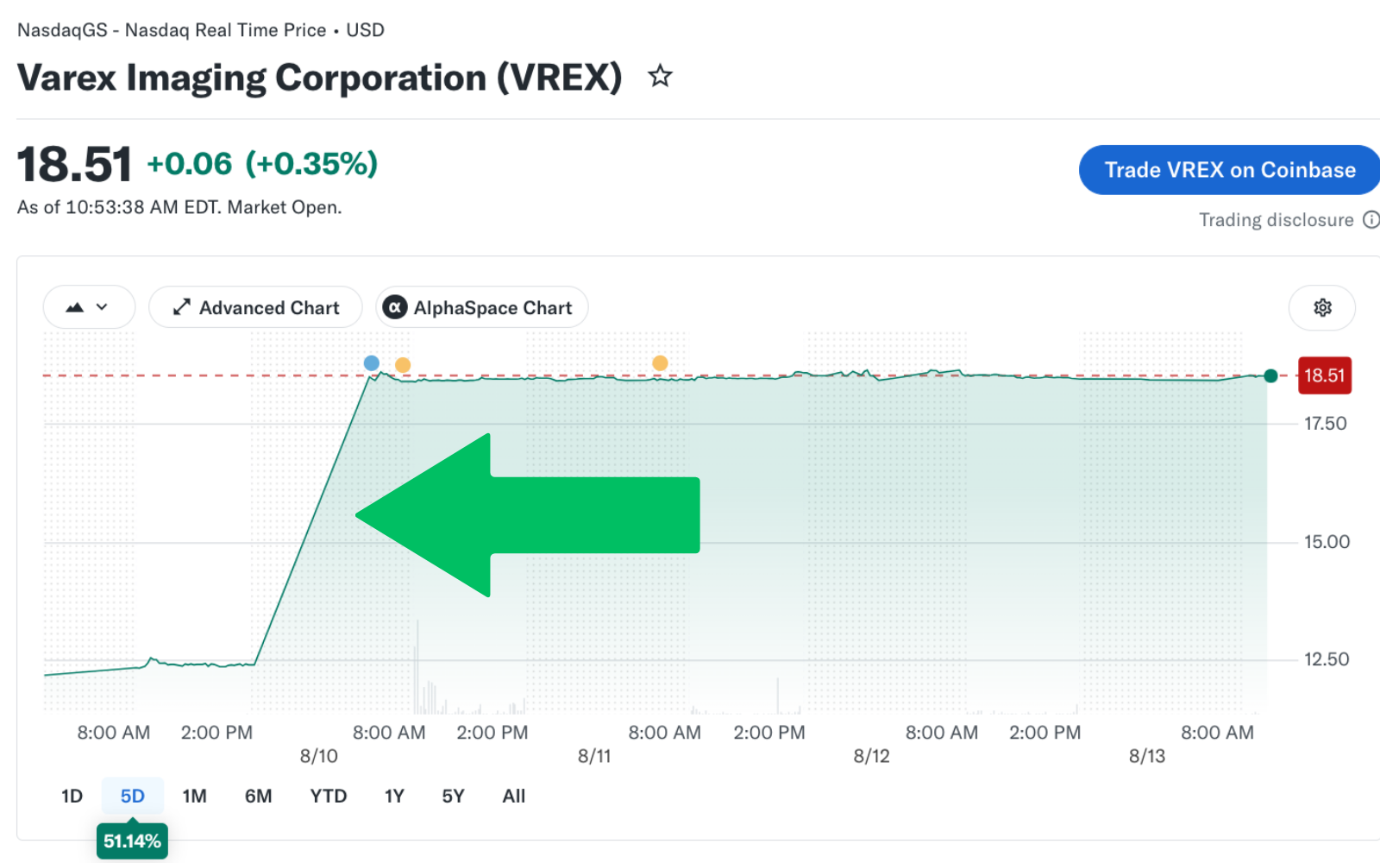Open chart settings gear icon

1322,308
